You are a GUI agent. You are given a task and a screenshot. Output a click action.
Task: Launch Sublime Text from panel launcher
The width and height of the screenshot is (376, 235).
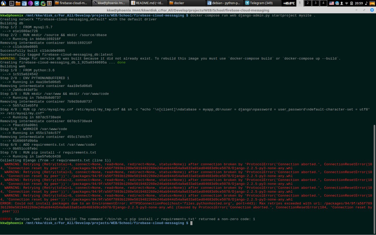[x=49, y=3]
